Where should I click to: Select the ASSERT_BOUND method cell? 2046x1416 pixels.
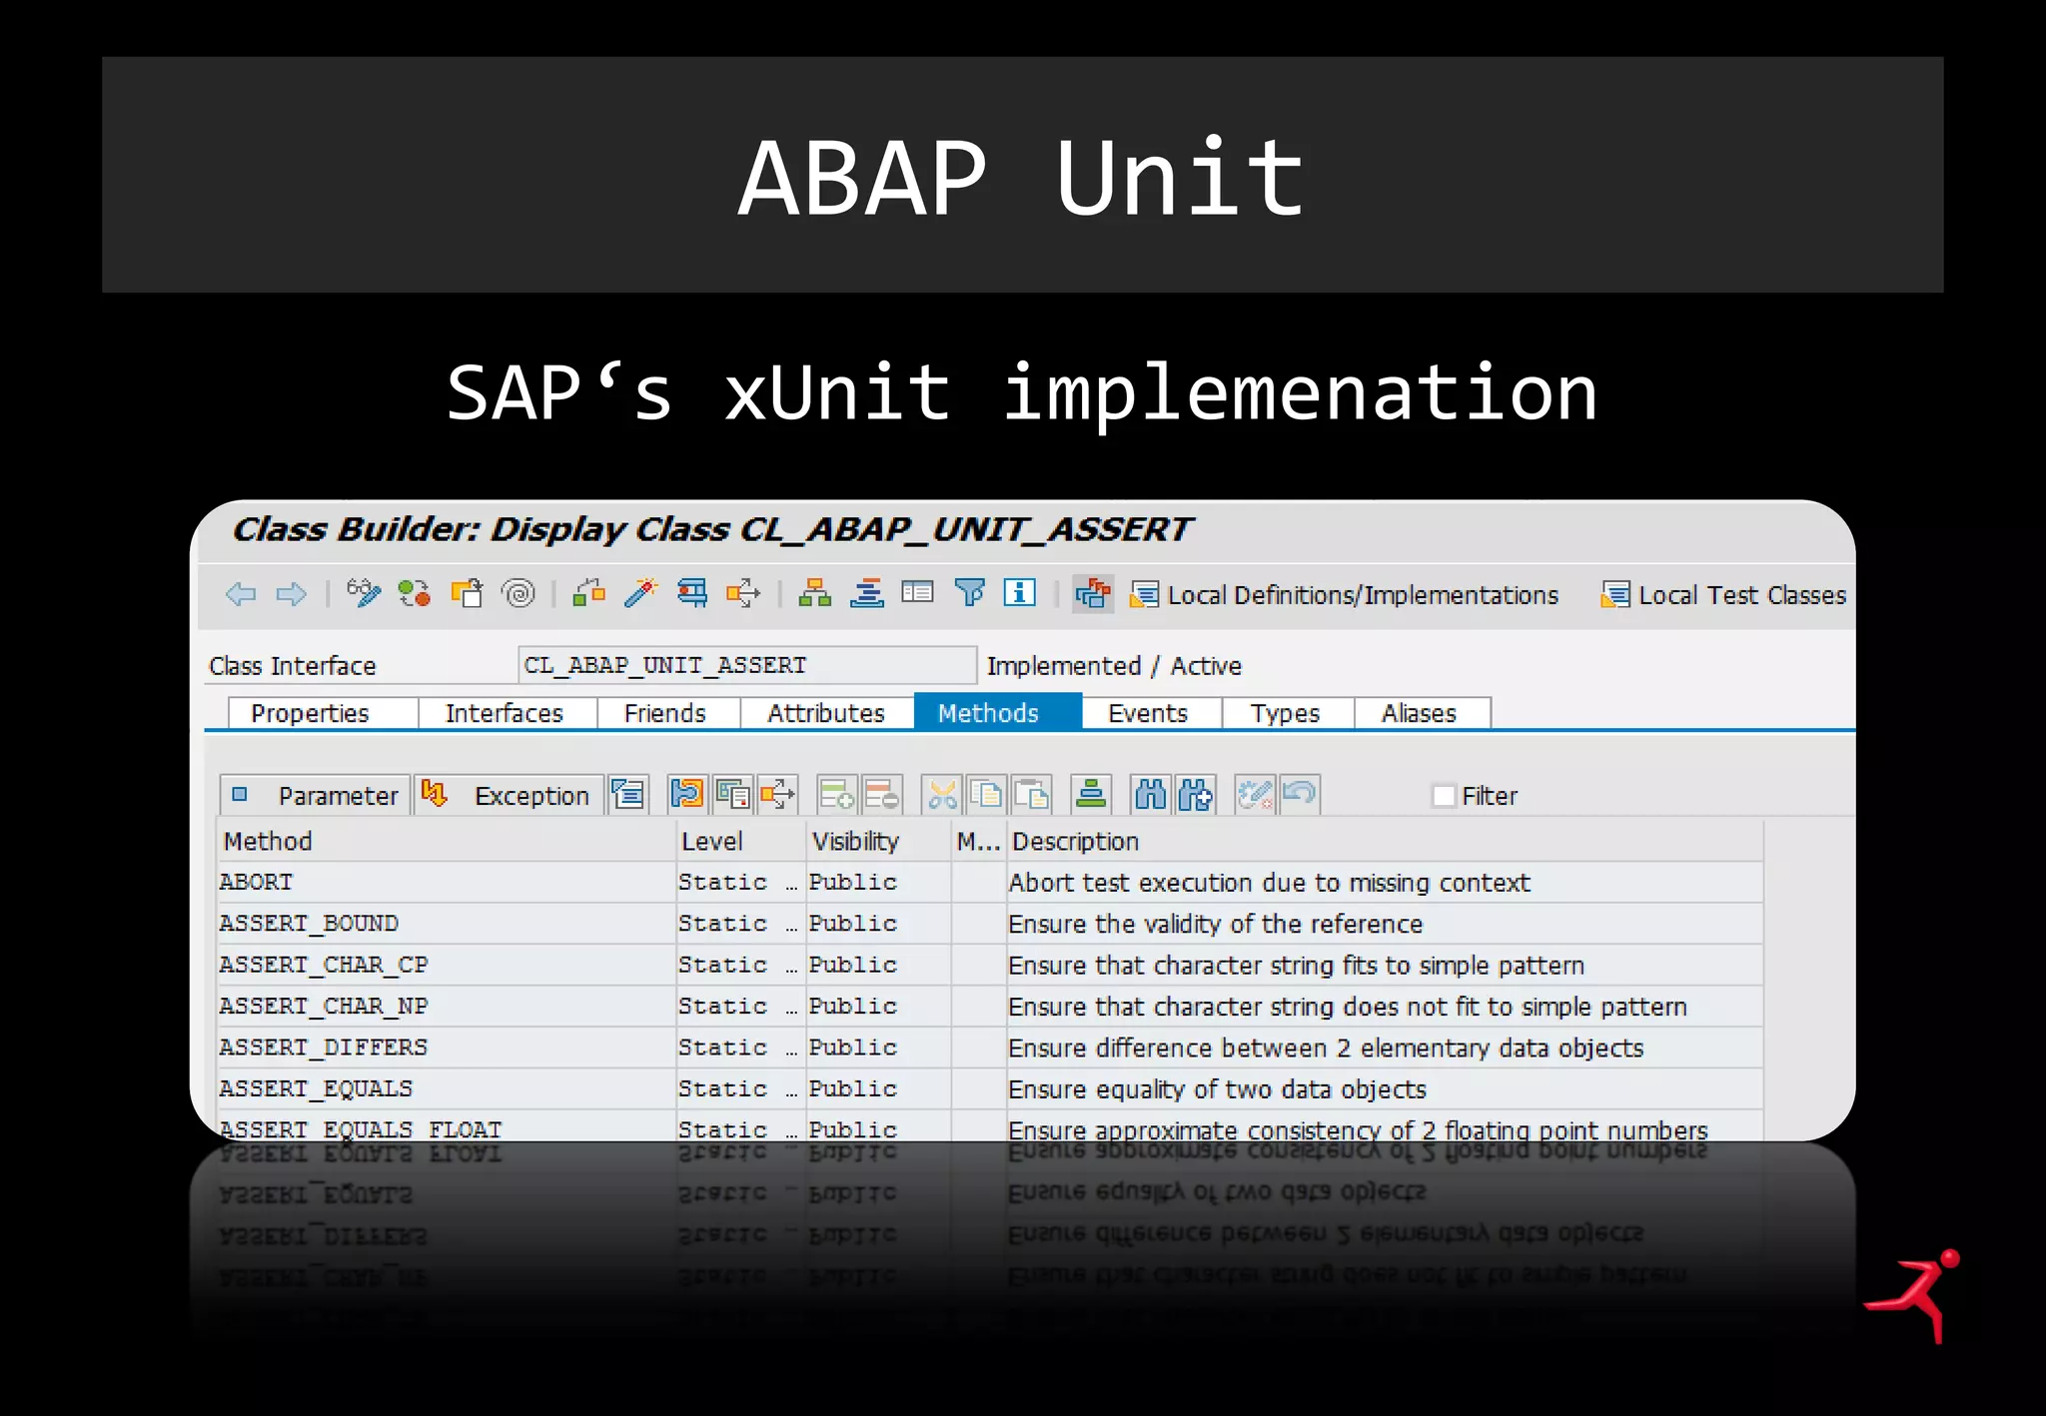pos(447,924)
